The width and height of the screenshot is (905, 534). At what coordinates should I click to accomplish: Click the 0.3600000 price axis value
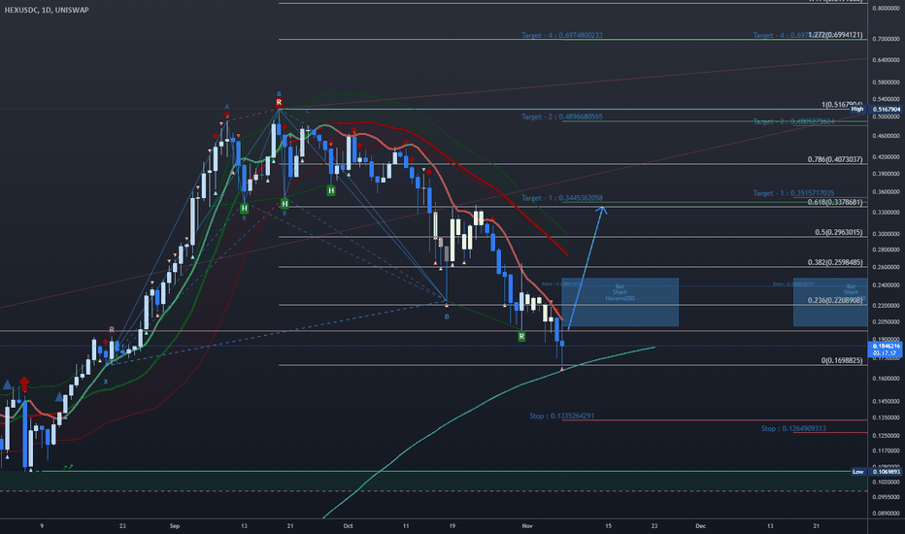pyautogui.click(x=886, y=191)
